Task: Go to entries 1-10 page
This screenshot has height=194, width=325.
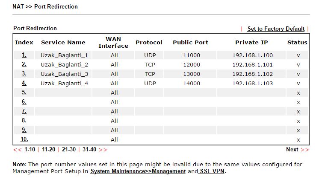Action: coord(30,150)
